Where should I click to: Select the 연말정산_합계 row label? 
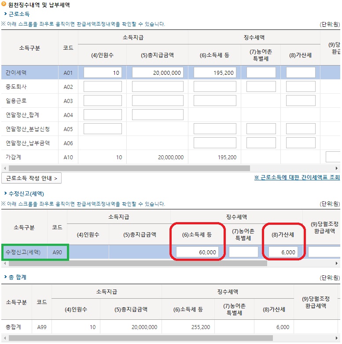22,115
